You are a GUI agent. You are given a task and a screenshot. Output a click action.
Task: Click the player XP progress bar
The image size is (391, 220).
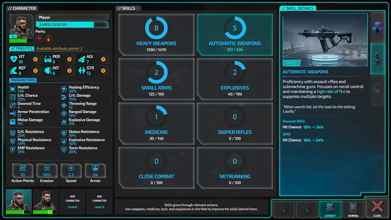click(72, 25)
